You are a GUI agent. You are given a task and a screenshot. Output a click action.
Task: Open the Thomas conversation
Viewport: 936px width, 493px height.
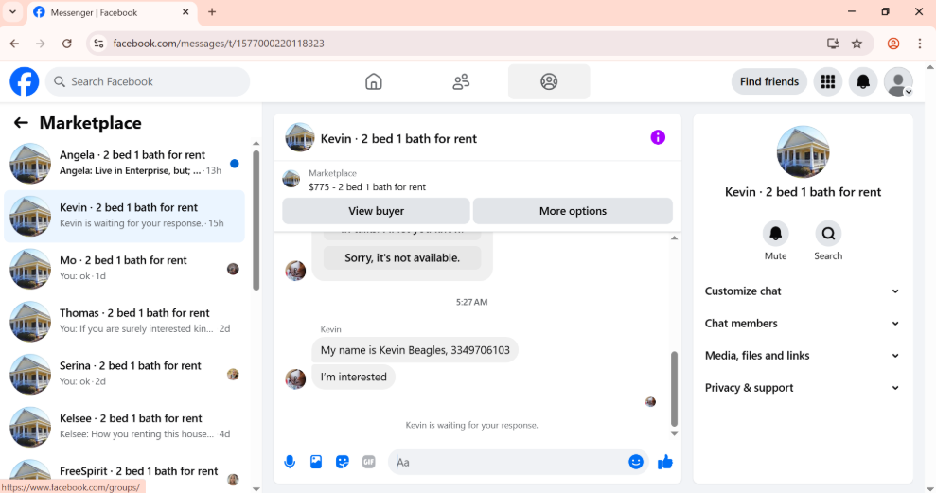tap(124, 321)
